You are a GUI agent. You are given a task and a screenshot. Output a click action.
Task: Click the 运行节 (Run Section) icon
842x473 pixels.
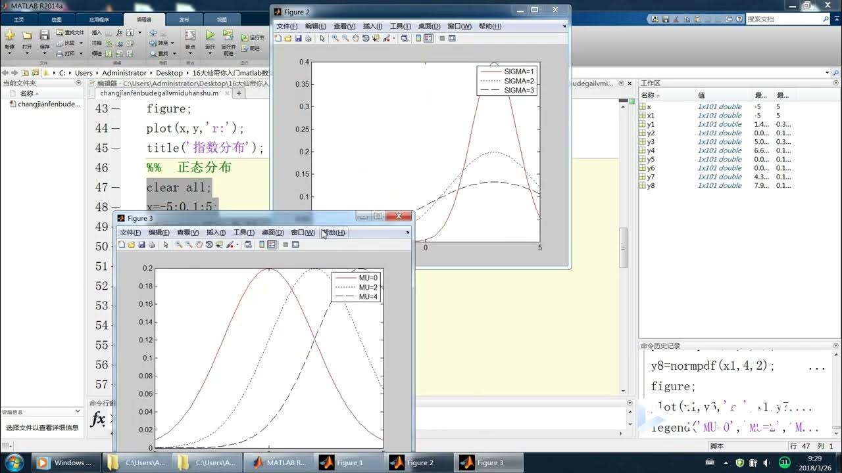click(x=245, y=38)
